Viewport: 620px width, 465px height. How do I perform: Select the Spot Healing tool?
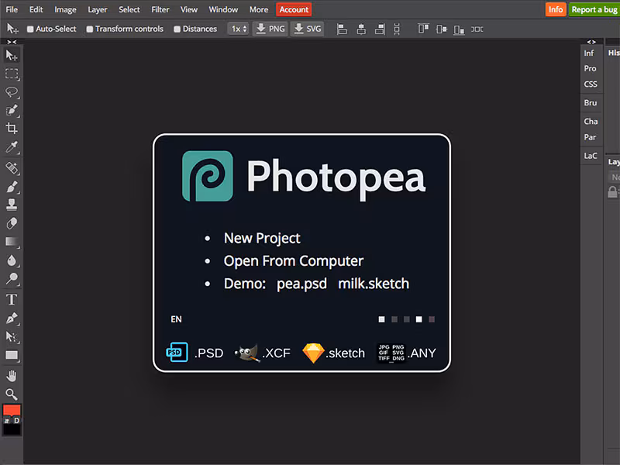pos(12,168)
